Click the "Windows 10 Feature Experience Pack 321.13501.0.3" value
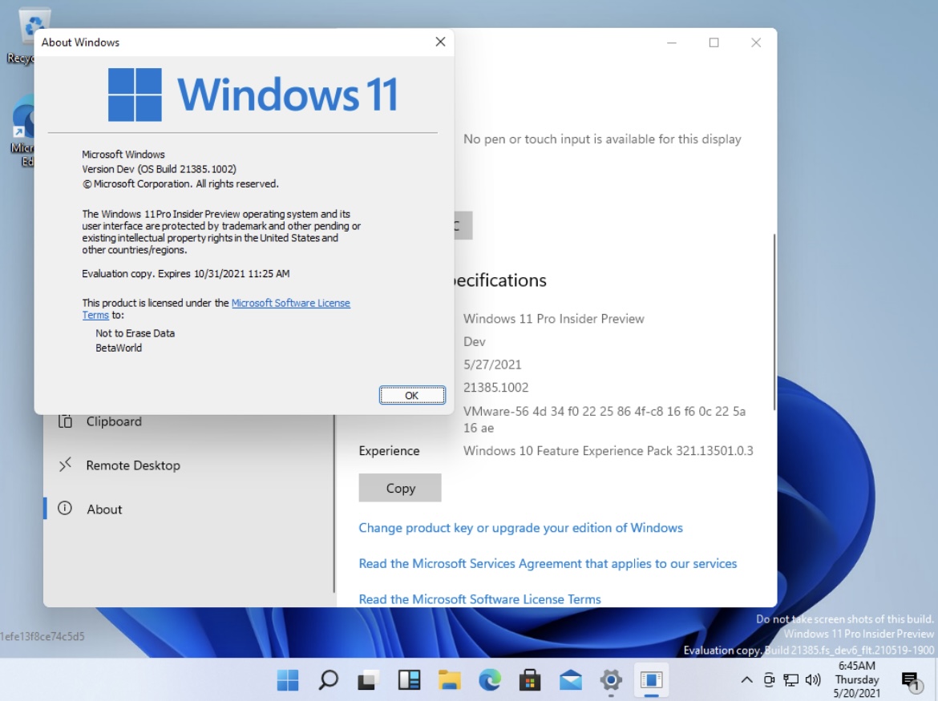The image size is (938, 701). point(608,450)
